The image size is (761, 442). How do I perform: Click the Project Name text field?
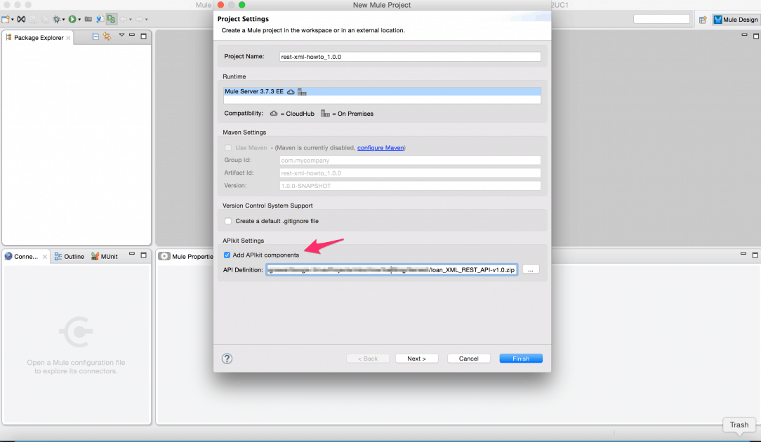point(409,57)
